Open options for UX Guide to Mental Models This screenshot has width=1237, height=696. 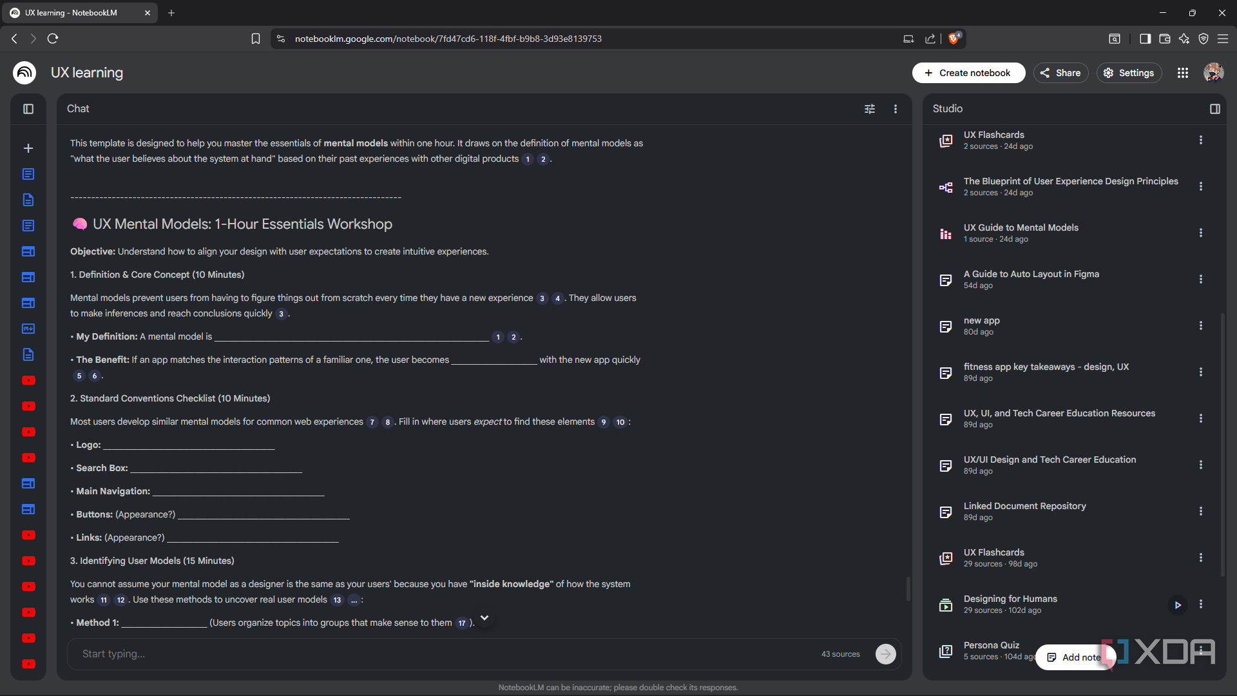1201,233
